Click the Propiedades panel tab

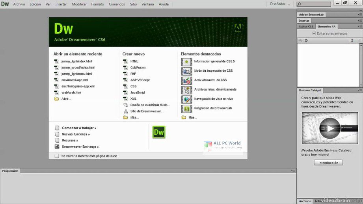coord(10,171)
